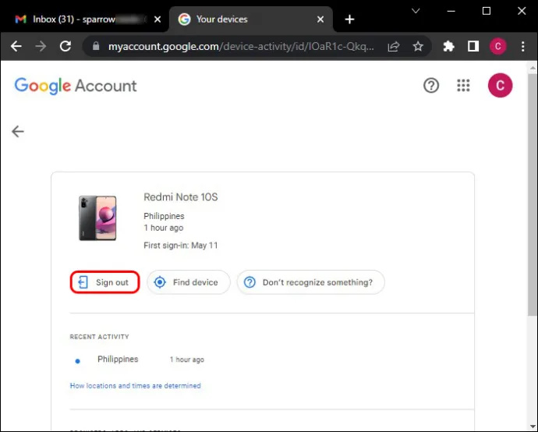Click the Find device button
Image resolution: width=538 pixels, height=432 pixels.
click(189, 282)
